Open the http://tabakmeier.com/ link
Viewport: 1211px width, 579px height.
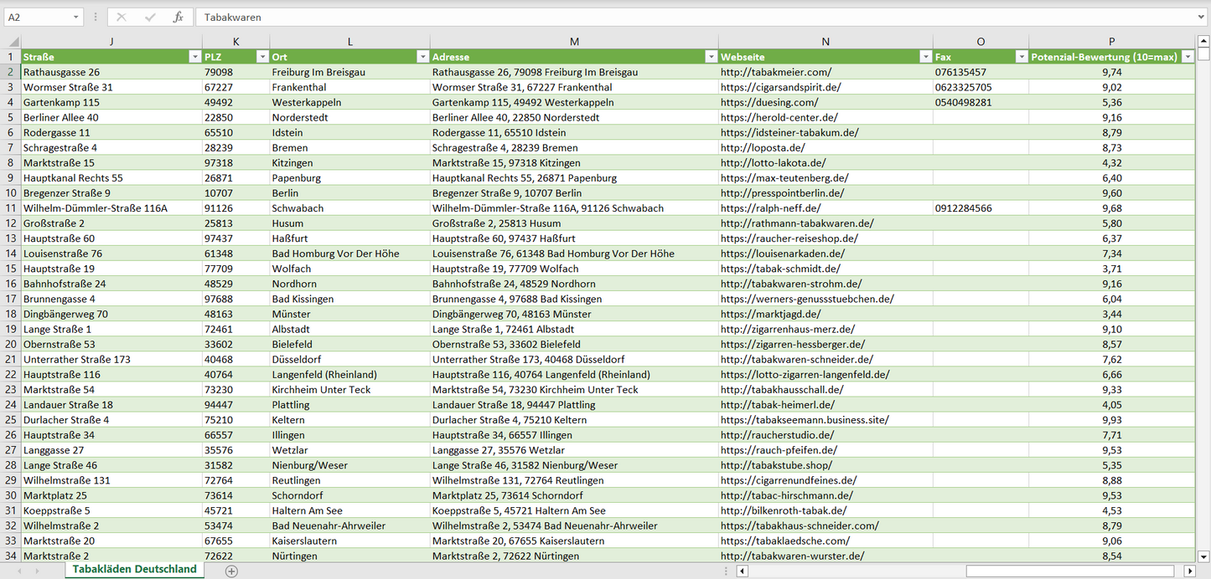coord(775,72)
